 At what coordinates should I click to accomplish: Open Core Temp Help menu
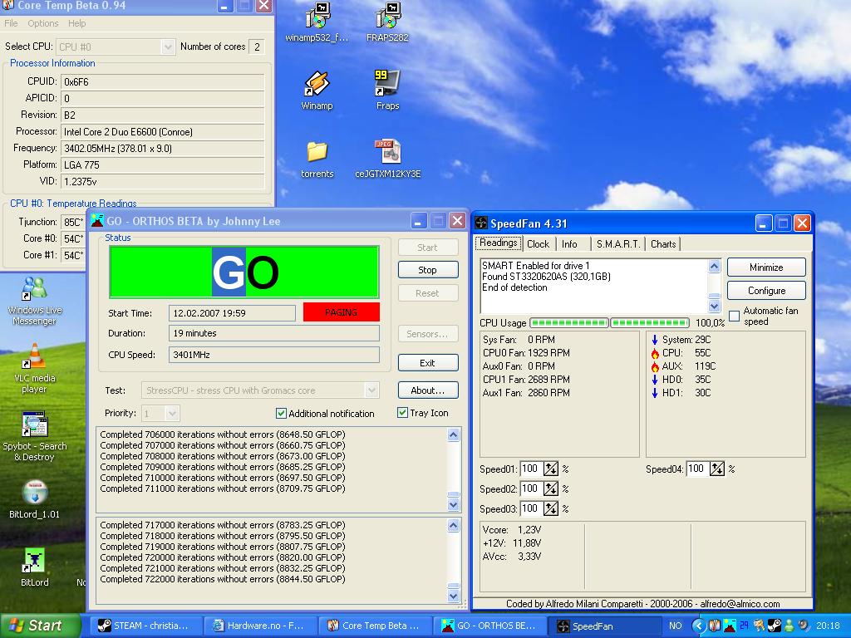[x=76, y=23]
